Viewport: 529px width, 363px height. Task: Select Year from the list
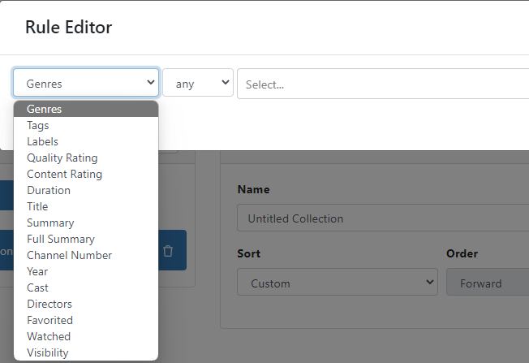coord(37,271)
